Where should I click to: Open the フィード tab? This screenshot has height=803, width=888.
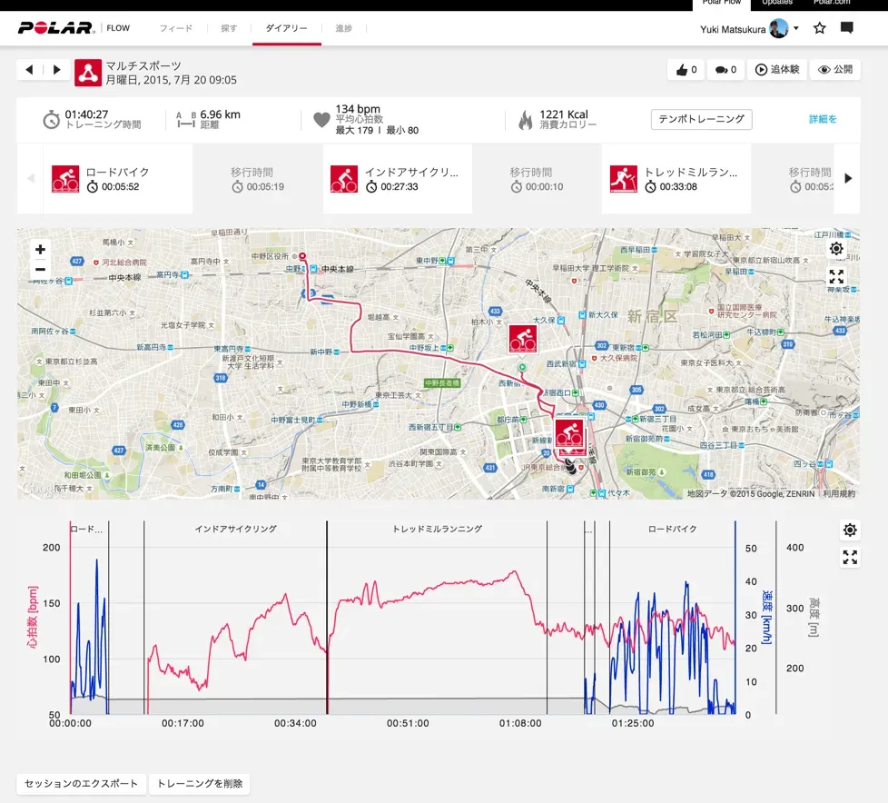pyautogui.click(x=176, y=28)
